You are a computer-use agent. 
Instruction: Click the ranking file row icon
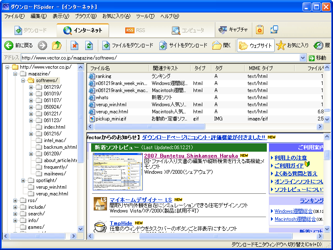click(92, 76)
